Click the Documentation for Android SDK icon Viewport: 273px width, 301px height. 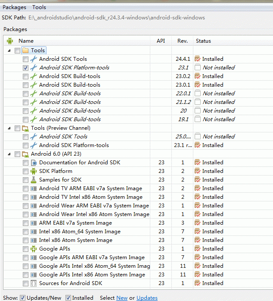[34, 163]
